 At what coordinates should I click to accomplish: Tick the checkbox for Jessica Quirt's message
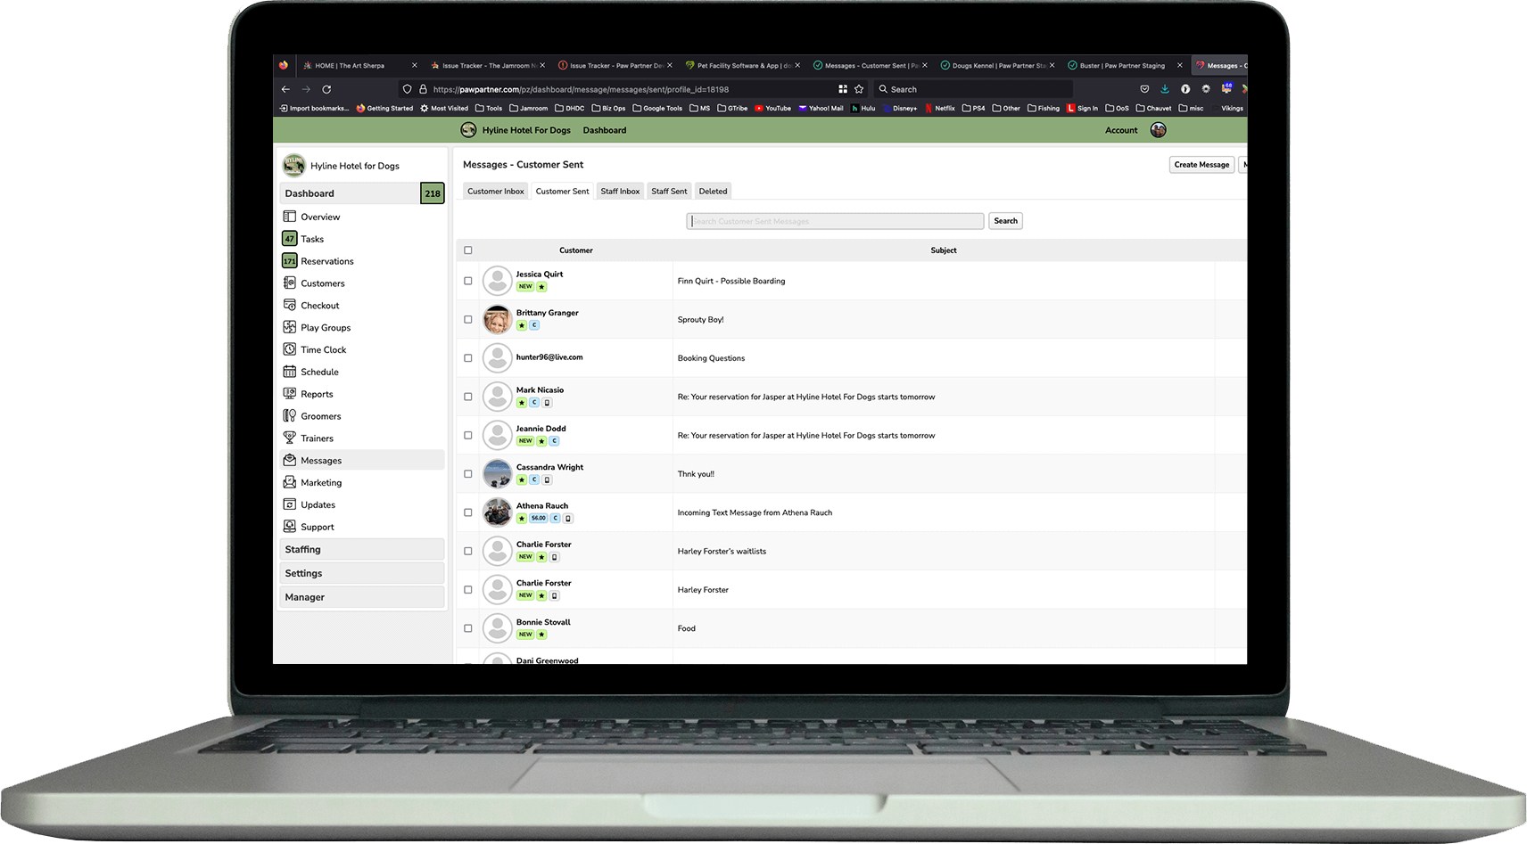468,281
